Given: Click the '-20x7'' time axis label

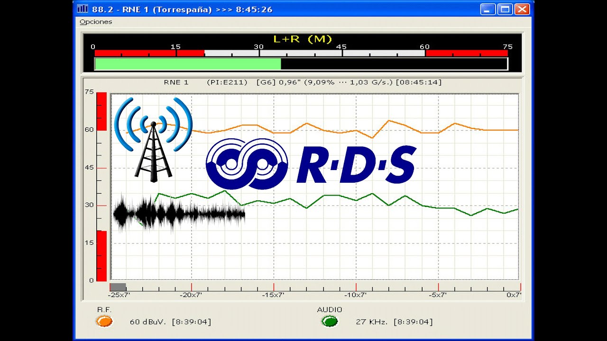Looking at the screenshot, I should [x=191, y=295].
